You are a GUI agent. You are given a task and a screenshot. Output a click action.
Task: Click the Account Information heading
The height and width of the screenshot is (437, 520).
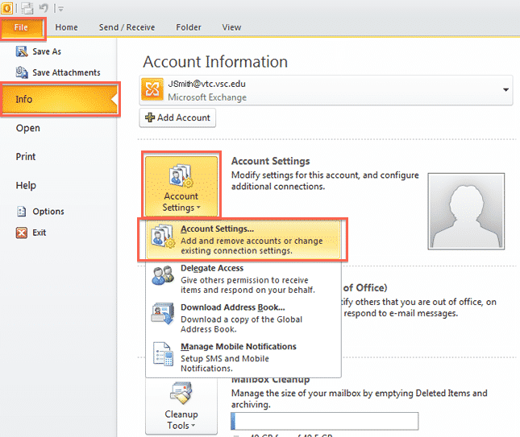click(215, 62)
